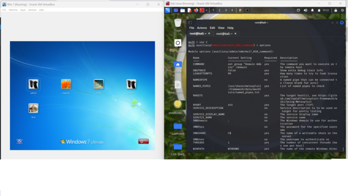
Task: Close the first root@kali terminal tab
Action: [x=209, y=33]
